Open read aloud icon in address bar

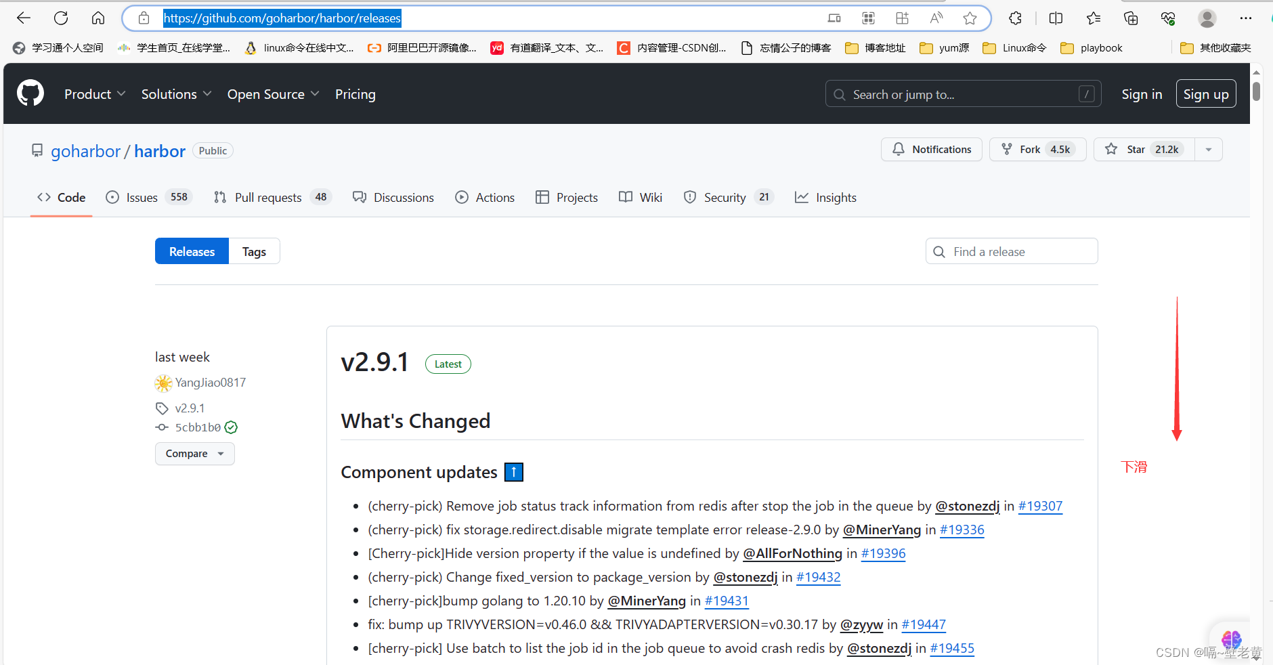click(936, 18)
